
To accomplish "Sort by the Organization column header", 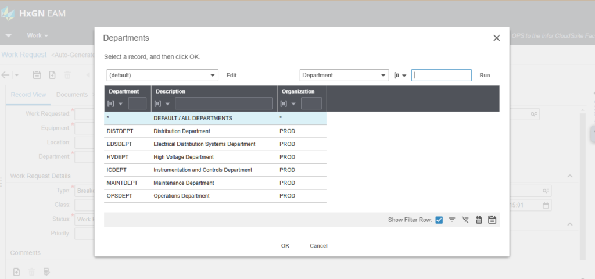I will [298, 91].
